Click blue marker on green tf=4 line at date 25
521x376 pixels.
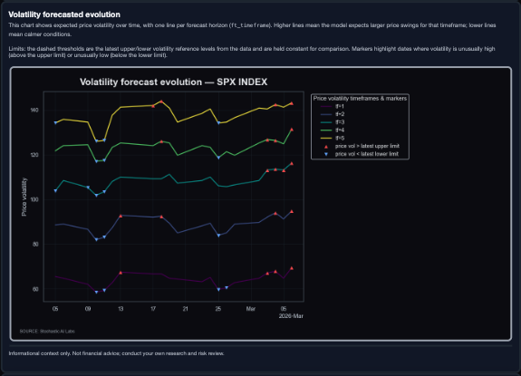(x=218, y=158)
